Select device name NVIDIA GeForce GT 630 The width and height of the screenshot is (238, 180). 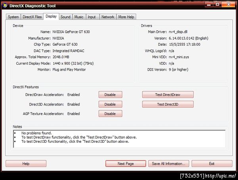71,32
